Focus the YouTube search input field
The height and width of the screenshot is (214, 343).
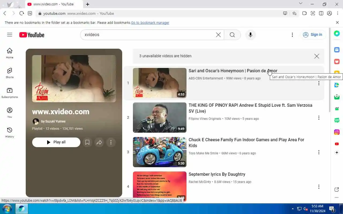(149, 35)
